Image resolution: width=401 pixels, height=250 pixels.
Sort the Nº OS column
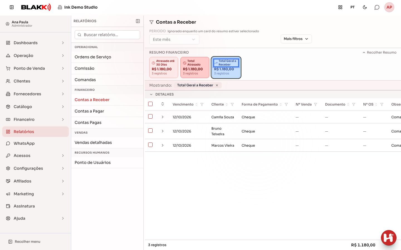(x=376, y=104)
